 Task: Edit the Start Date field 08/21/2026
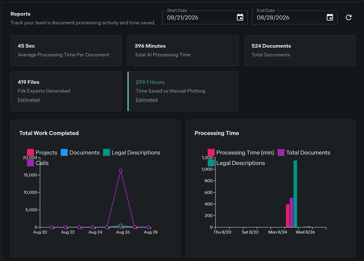click(205, 17)
